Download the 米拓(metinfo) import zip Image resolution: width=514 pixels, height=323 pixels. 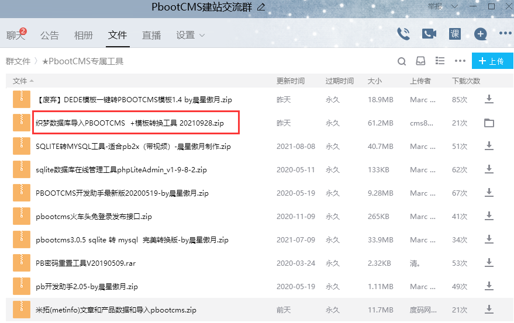tap(489, 310)
